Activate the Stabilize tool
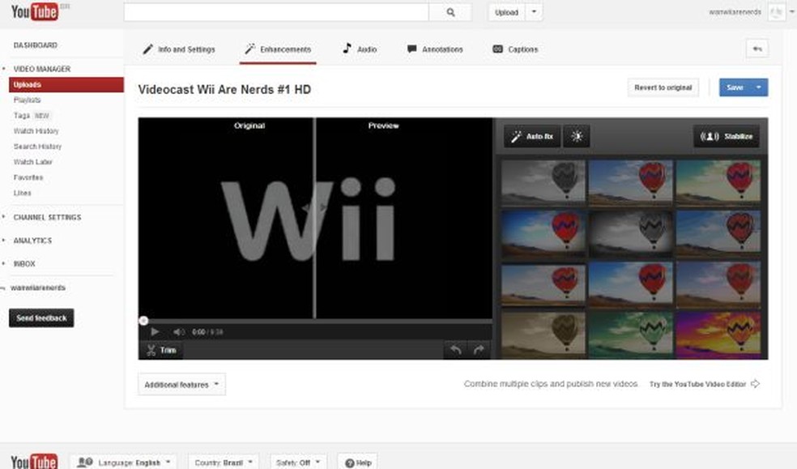 click(x=726, y=136)
